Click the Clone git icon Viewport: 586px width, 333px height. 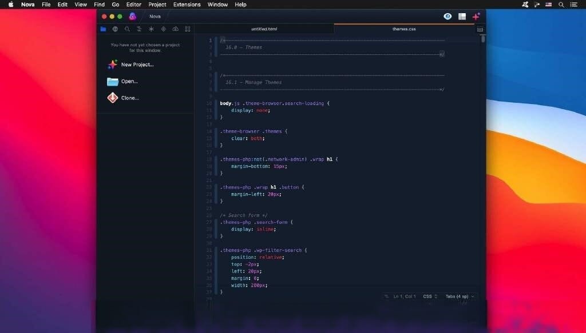coord(113,98)
